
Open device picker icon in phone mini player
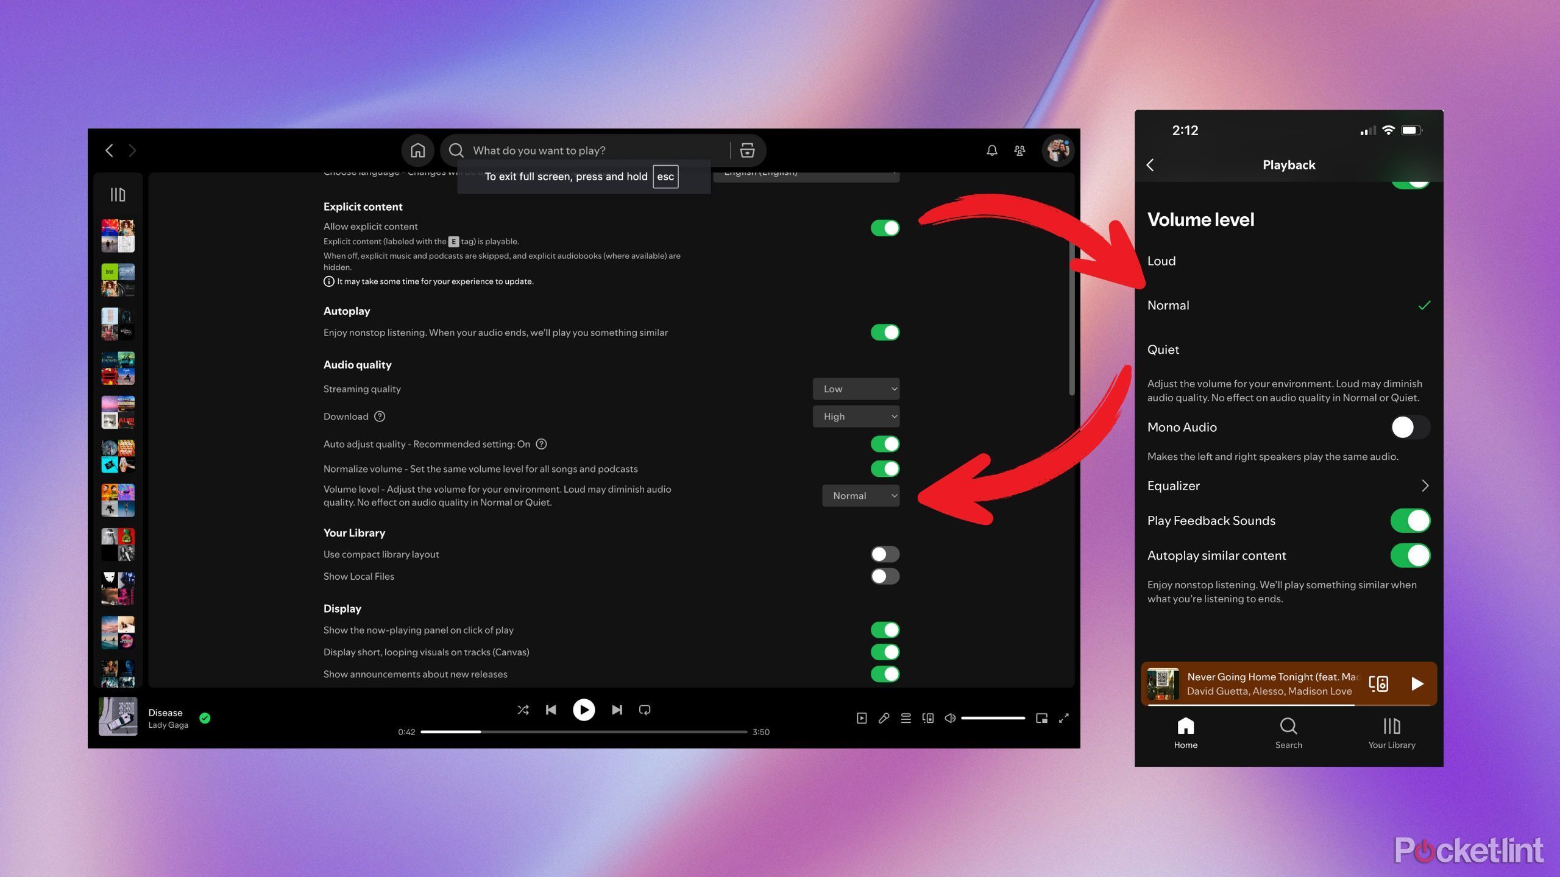point(1378,684)
